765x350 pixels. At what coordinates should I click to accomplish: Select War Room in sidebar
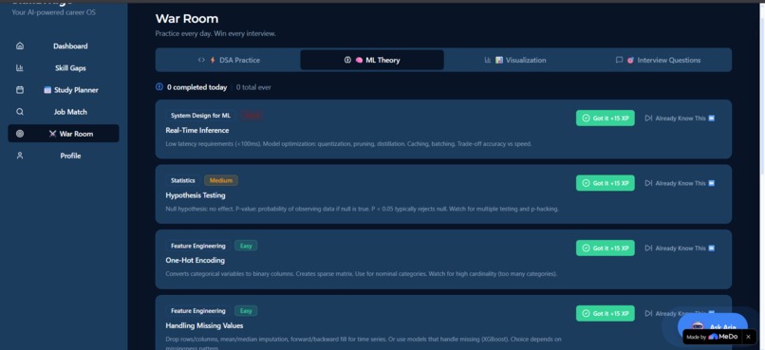point(64,134)
